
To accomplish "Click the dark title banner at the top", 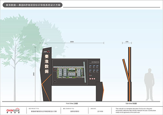I will pyautogui.click(x=32, y=5).
